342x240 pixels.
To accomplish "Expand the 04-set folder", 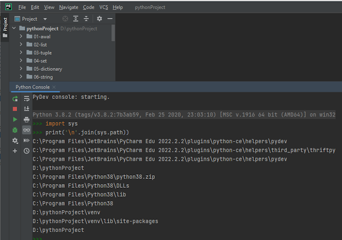I will [21, 61].
